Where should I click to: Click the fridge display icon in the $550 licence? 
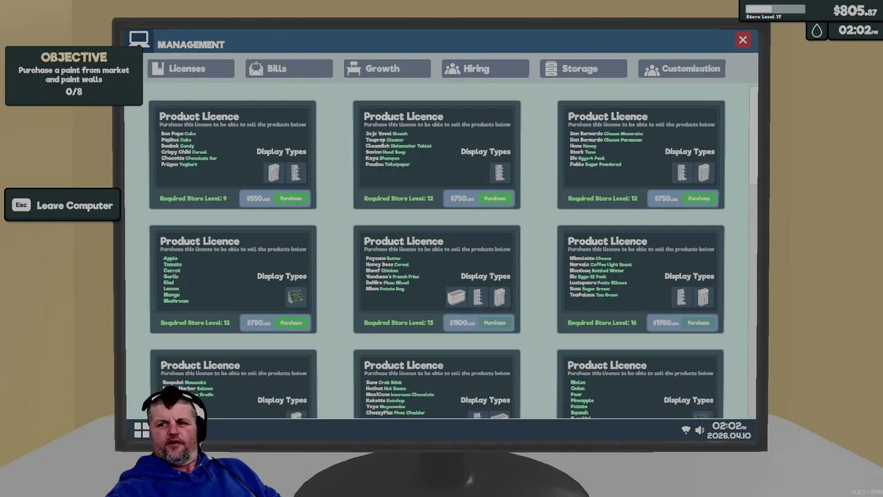click(274, 173)
